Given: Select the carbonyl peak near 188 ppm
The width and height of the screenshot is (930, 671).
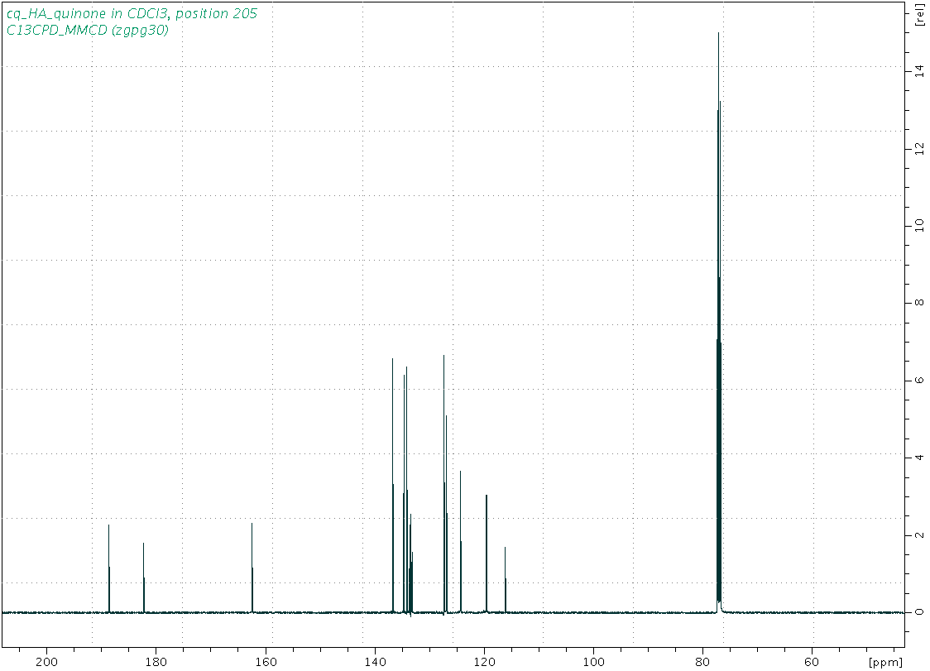Looking at the screenshot, I should (x=109, y=568).
